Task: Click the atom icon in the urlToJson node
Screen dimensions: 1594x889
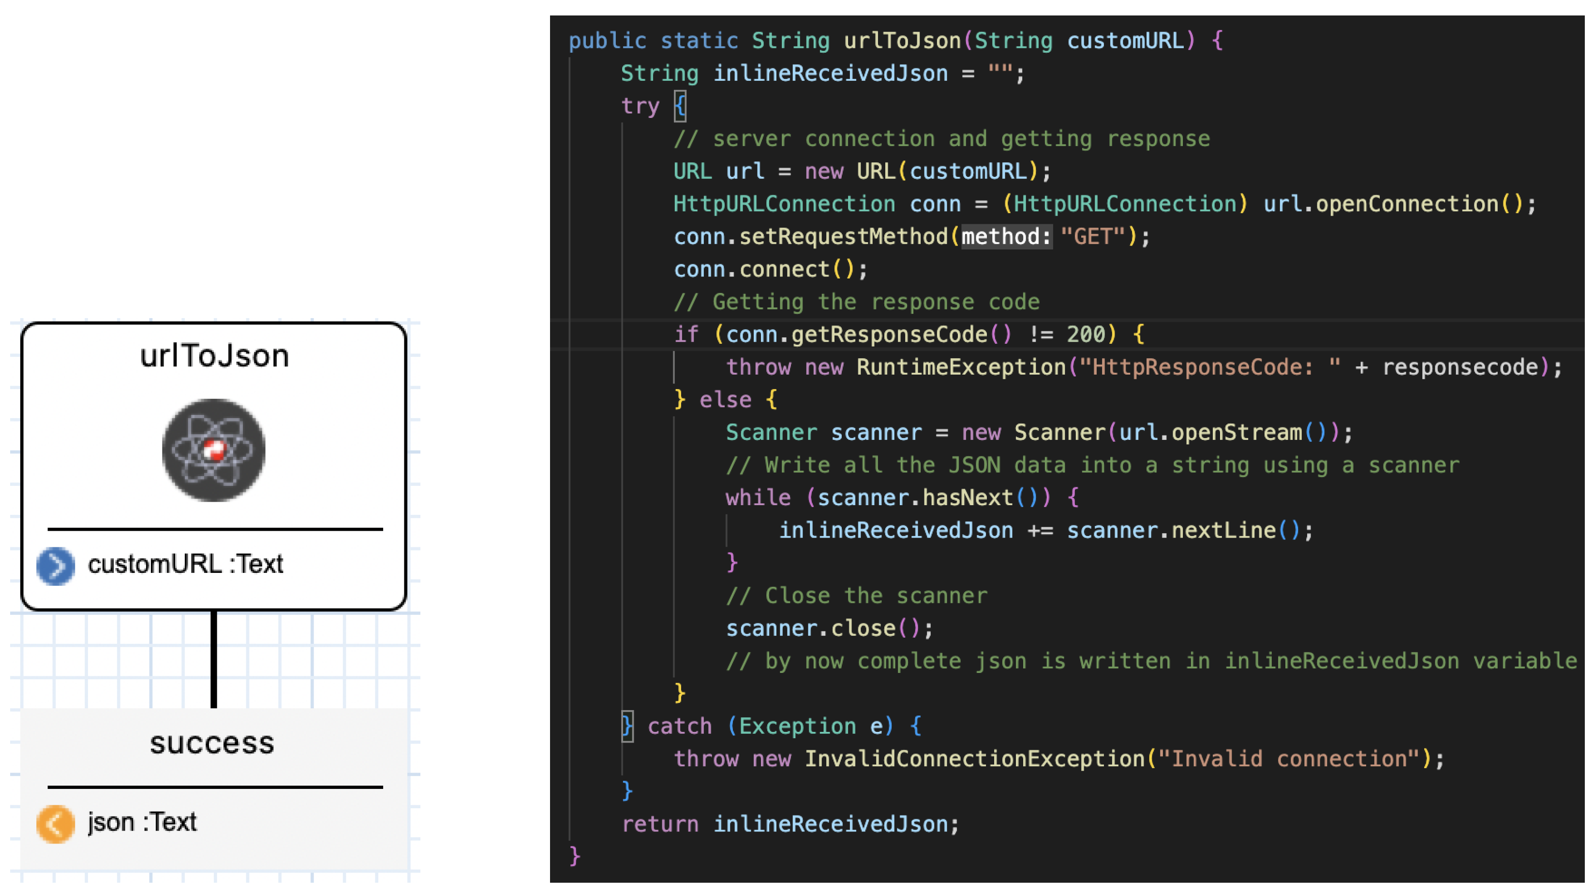Action: [213, 450]
